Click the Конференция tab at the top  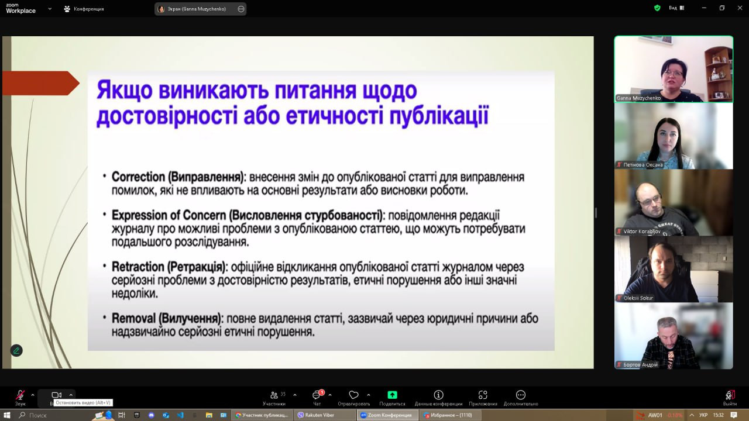coord(83,9)
